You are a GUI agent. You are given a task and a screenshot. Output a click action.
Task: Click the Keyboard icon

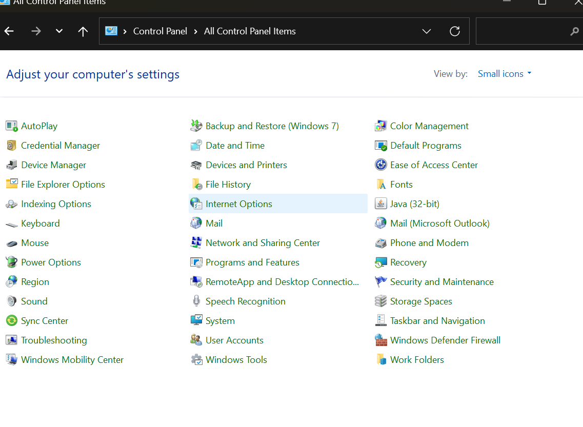11,224
